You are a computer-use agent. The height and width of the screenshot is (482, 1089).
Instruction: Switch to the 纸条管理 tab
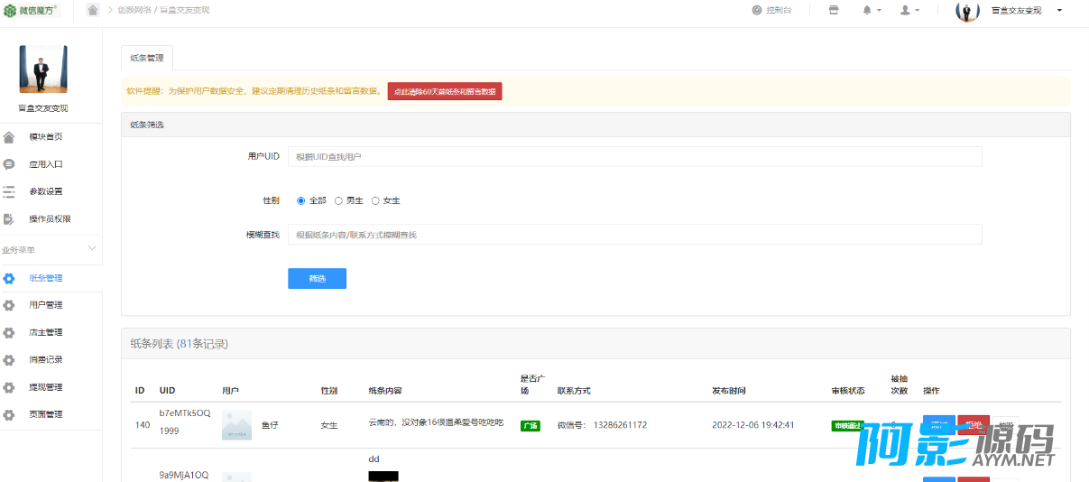(x=147, y=58)
